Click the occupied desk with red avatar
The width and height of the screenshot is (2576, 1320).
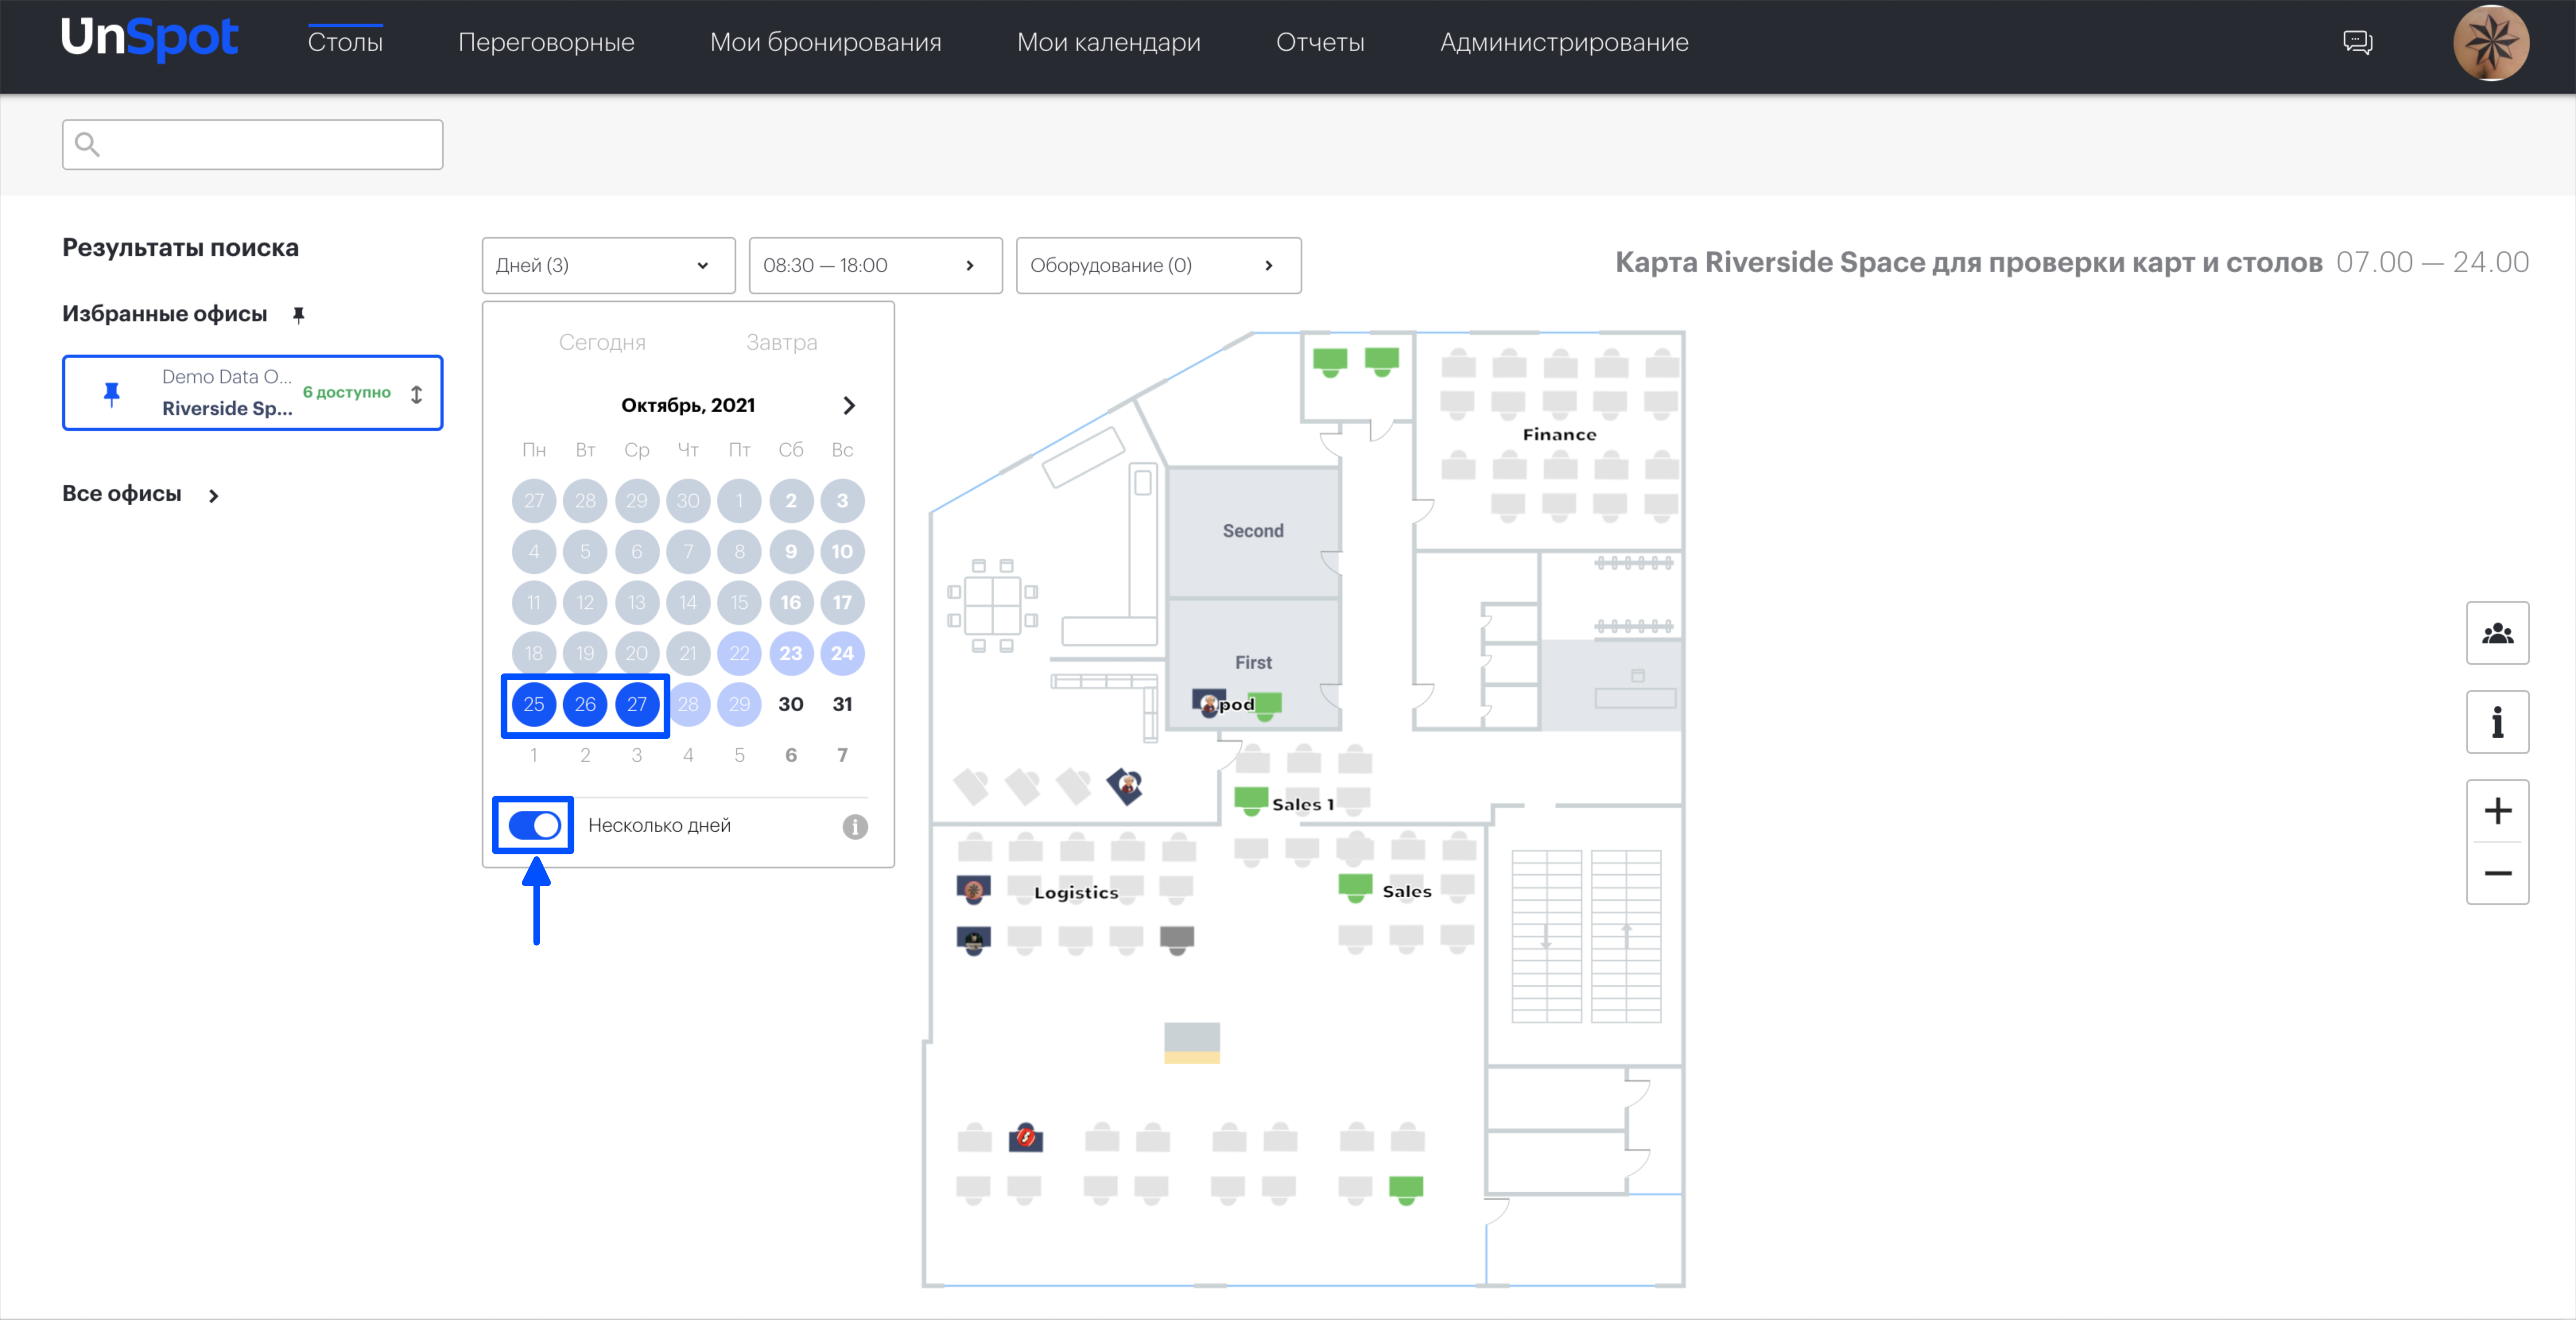point(1026,1138)
